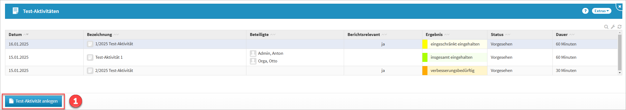The width and height of the screenshot is (626, 110).
Task: Click Orga, Otto user avatar icon
Action: click(253, 61)
